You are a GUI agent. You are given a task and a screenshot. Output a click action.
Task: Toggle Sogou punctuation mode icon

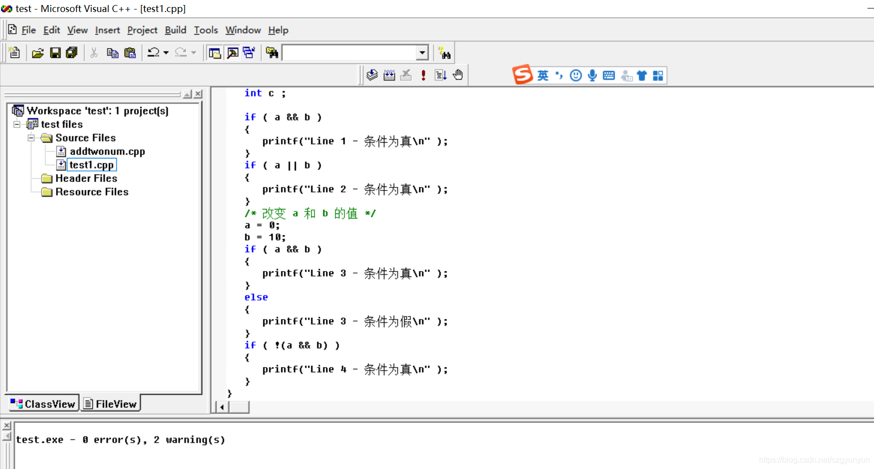pyautogui.click(x=559, y=75)
